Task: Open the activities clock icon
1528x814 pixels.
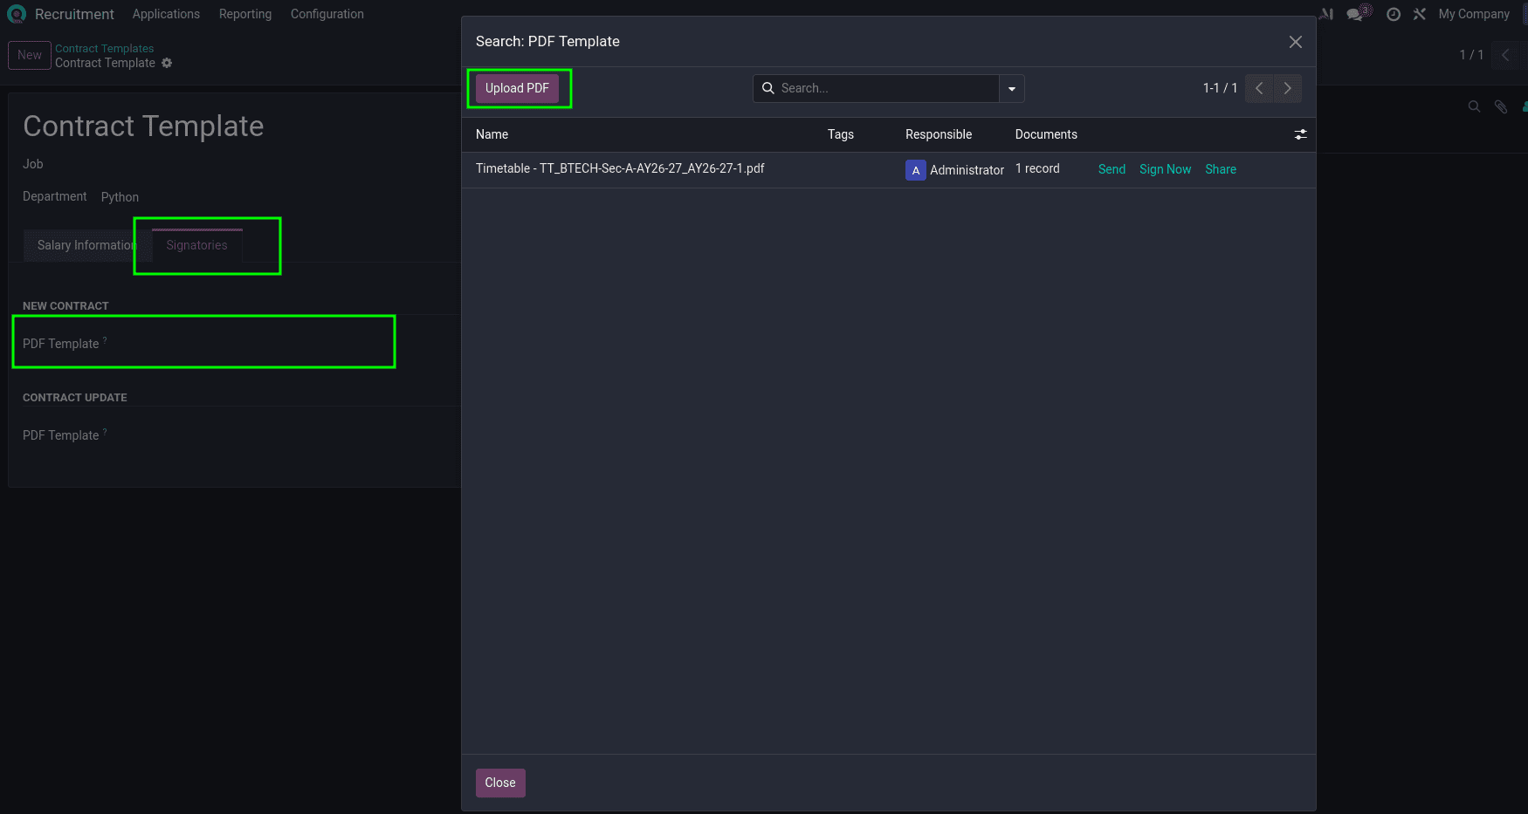Action: [x=1394, y=14]
